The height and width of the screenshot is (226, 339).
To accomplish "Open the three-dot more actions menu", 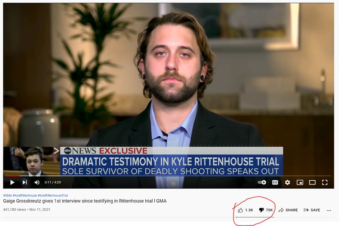I will point(329,210).
